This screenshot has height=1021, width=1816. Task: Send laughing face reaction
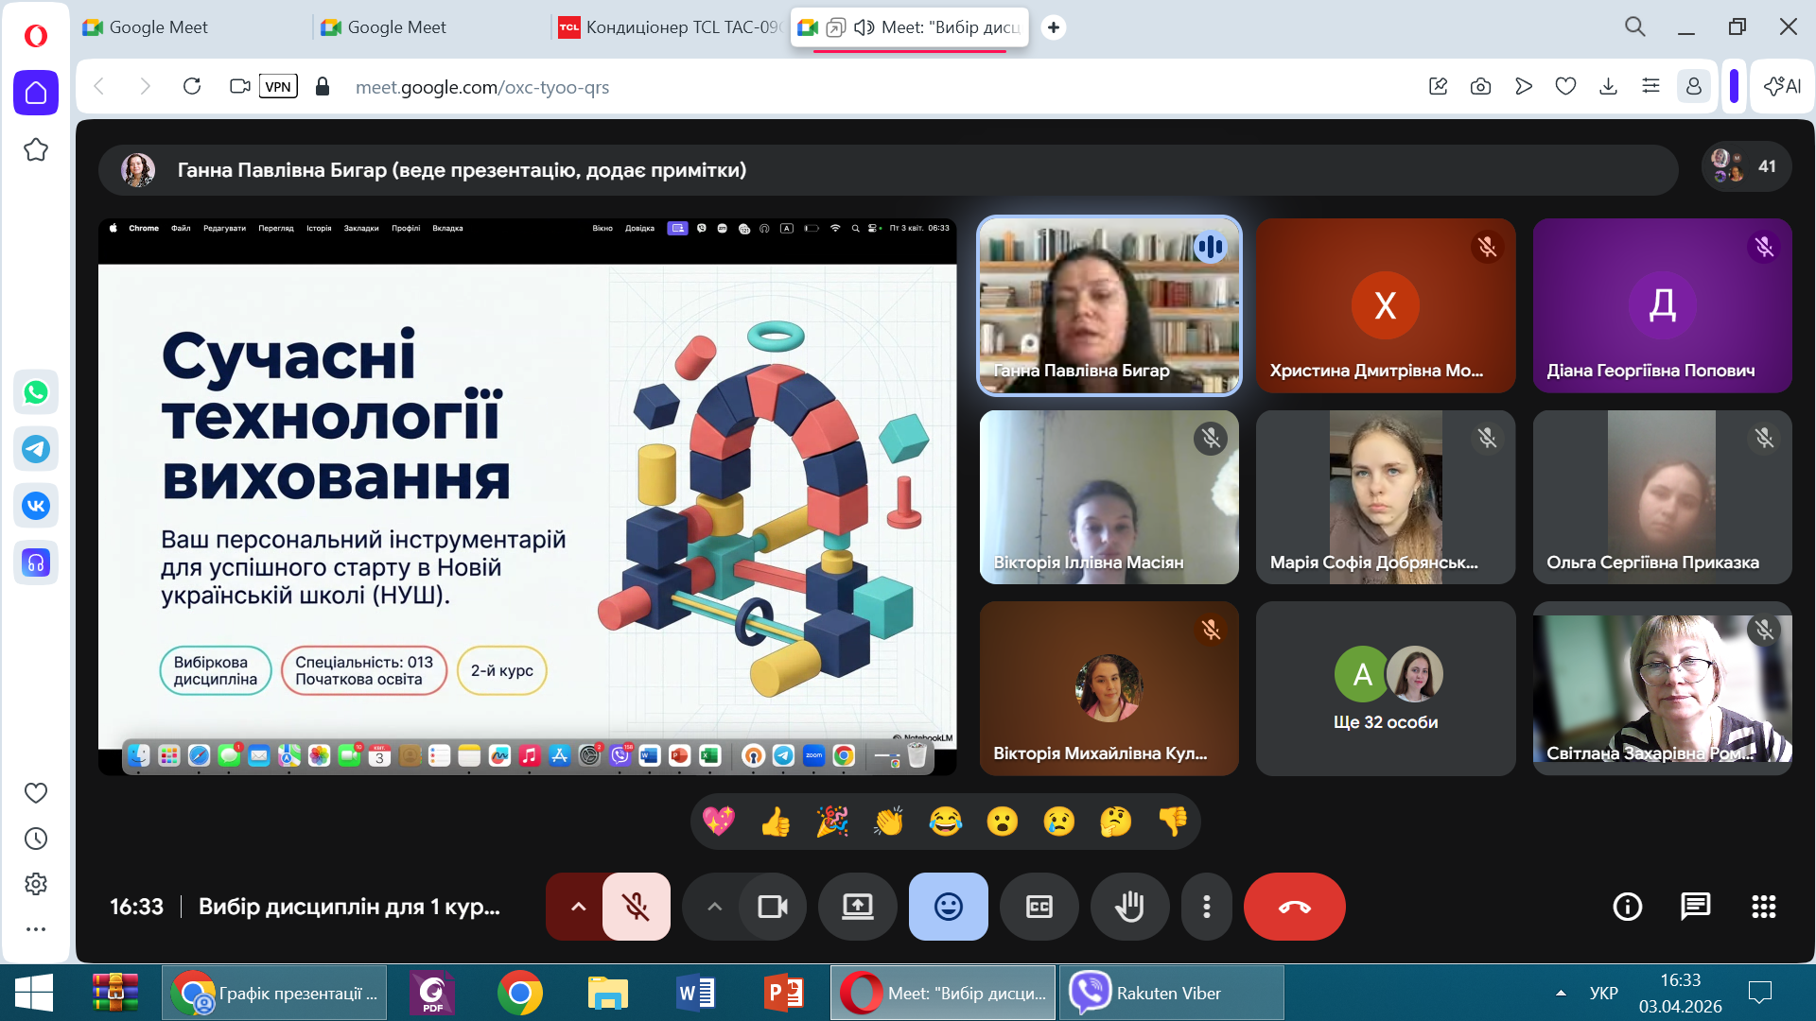pyautogui.click(x=946, y=822)
